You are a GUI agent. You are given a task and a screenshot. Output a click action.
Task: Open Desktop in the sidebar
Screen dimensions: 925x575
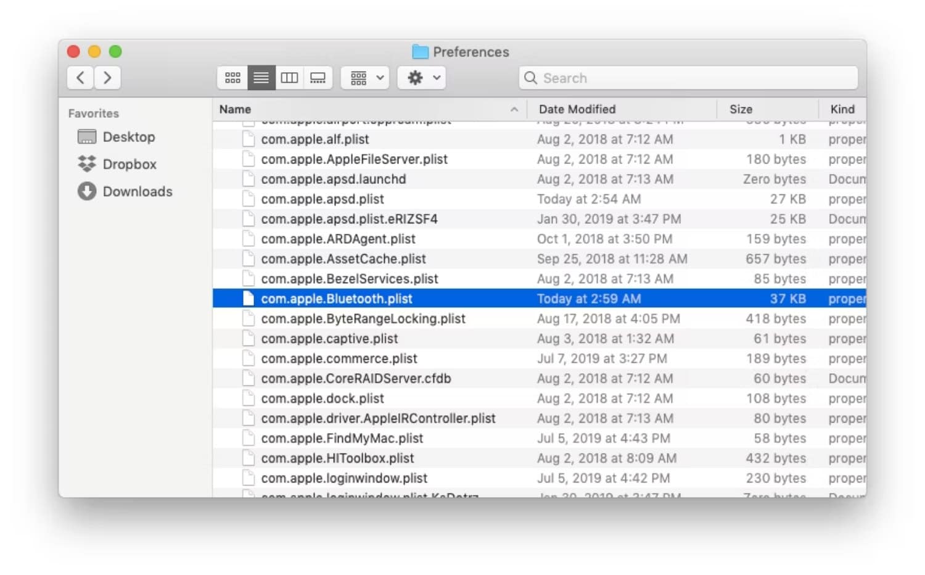[117, 137]
